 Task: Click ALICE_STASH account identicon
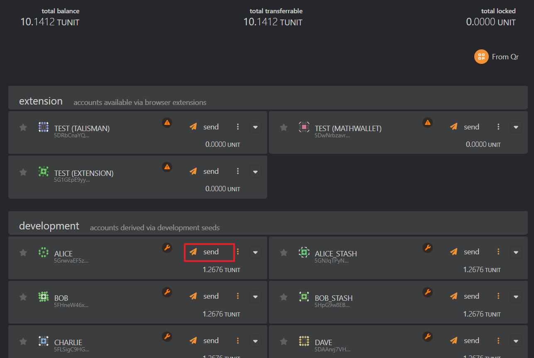304,252
